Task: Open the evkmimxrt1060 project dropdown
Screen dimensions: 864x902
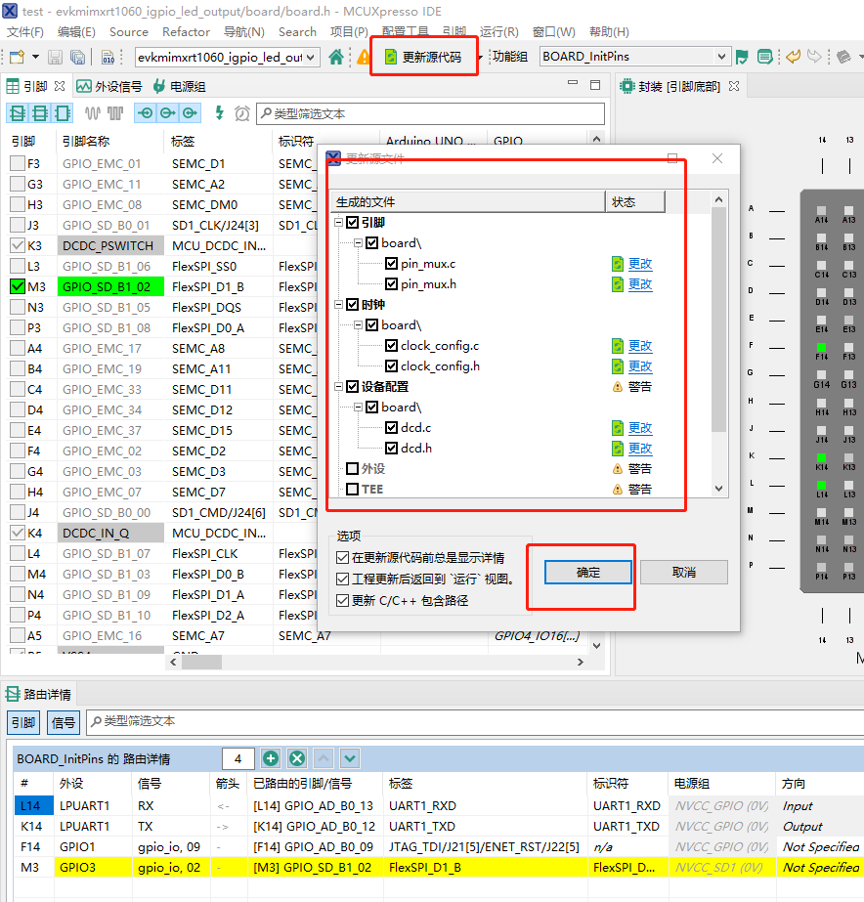Action: tap(311, 57)
